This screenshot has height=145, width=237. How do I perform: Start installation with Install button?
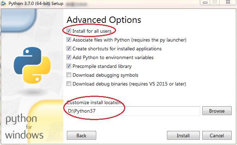coord(183,135)
